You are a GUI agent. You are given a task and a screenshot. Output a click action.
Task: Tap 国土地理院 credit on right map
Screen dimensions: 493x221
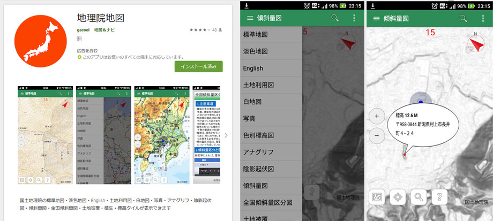point(476,202)
